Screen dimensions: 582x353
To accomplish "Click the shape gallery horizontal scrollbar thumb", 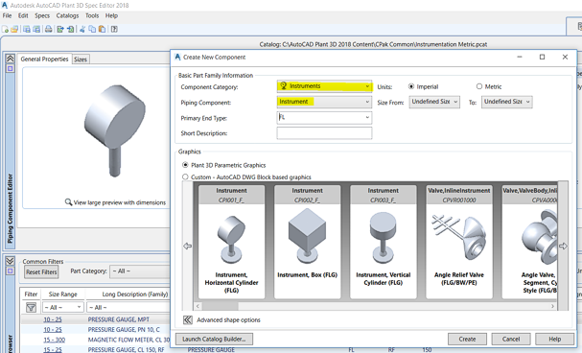I will [x=221, y=306].
